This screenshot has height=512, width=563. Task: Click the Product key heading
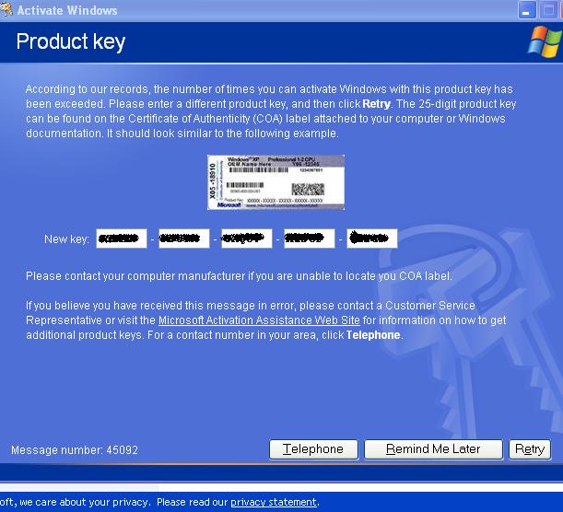[x=71, y=41]
